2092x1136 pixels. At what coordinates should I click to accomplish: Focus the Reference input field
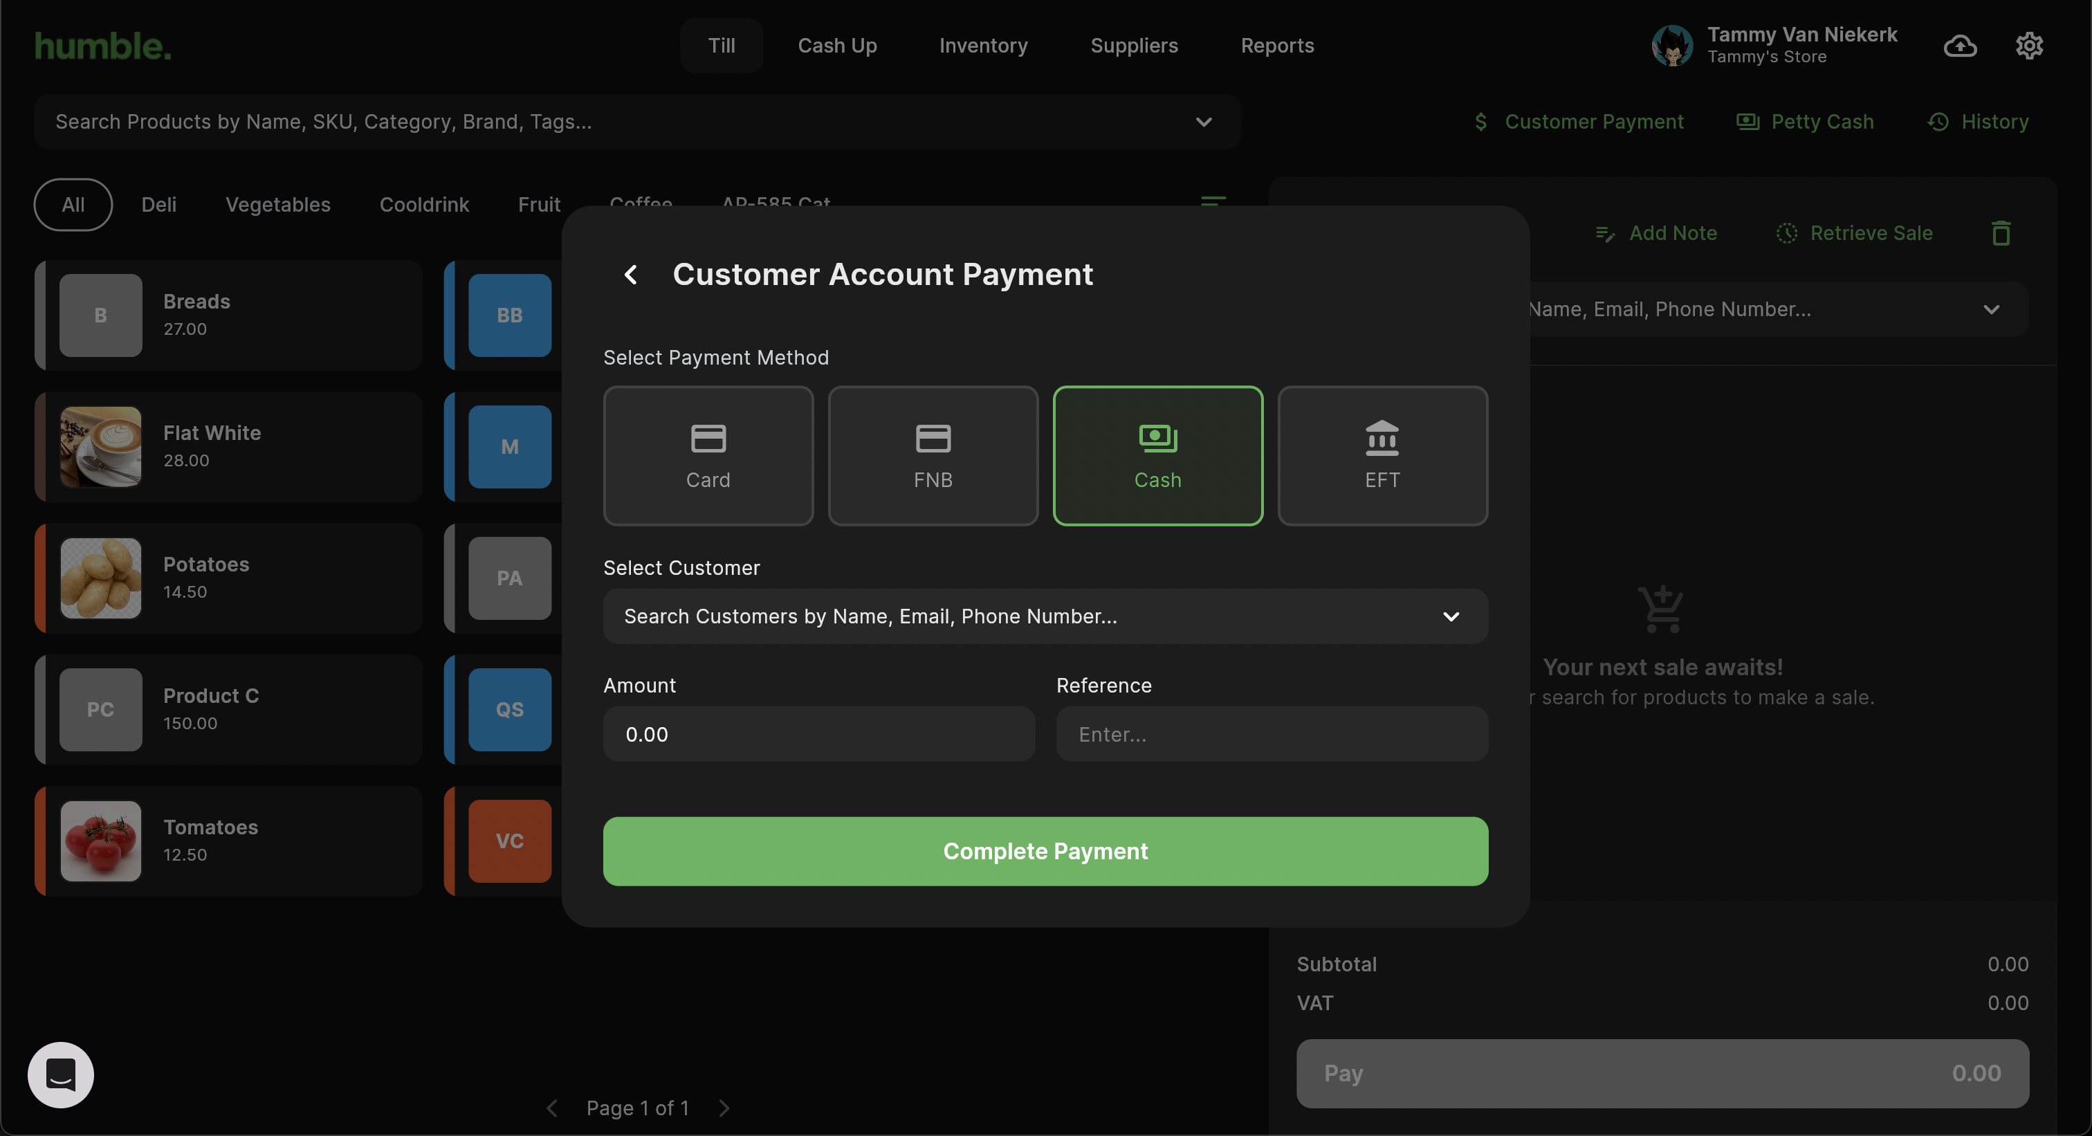(x=1272, y=734)
